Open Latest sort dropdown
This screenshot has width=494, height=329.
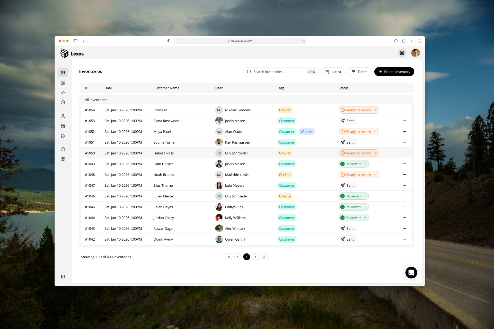333,72
